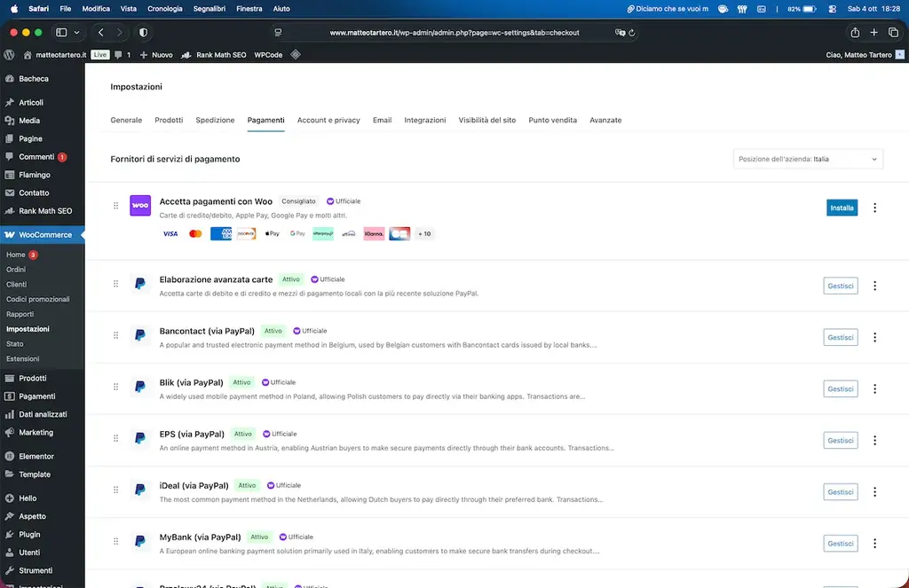Open three-dot menu for Elaborazione avanzata carte

(875, 286)
